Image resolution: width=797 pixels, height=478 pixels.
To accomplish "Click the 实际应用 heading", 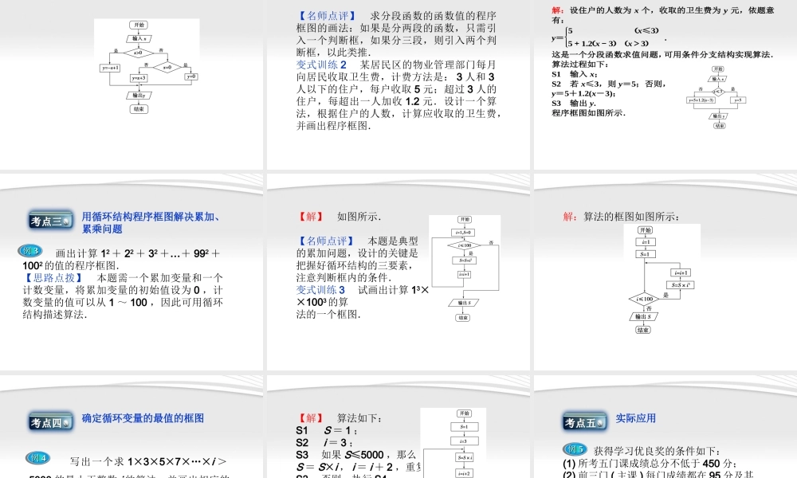I will click(635, 418).
